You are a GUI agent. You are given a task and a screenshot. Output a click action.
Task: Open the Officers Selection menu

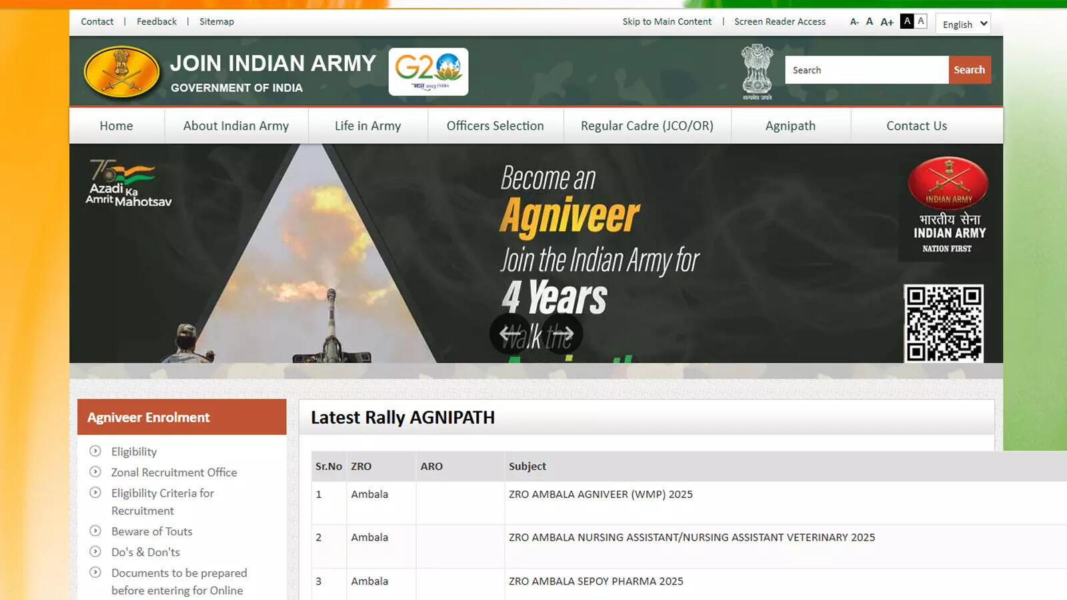pyautogui.click(x=495, y=126)
